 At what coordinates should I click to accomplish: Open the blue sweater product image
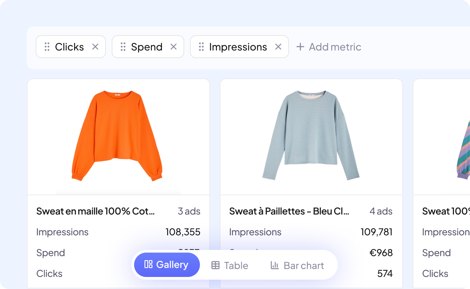[x=311, y=135]
